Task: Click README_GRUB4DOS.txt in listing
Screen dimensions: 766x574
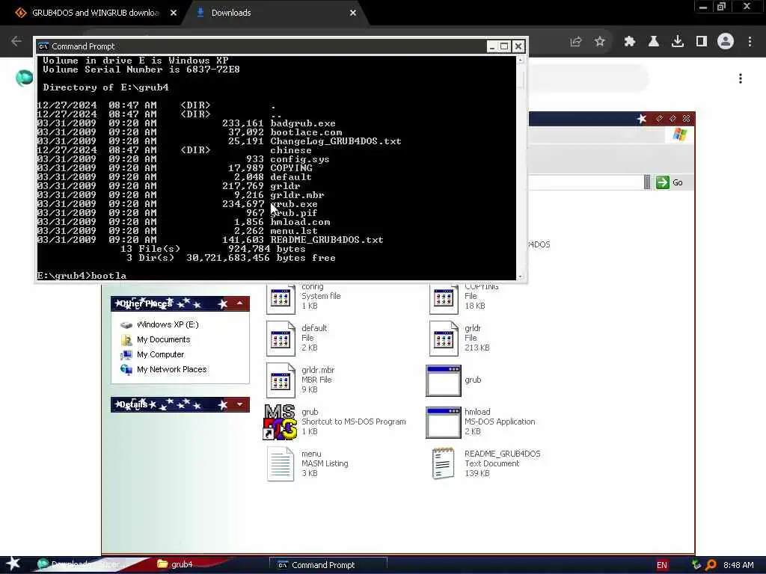Action: [327, 240]
